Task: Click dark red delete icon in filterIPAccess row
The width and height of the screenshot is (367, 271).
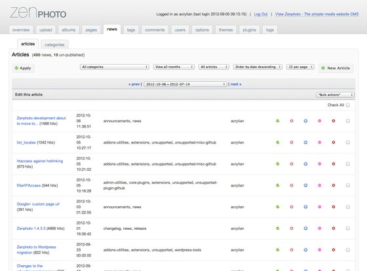Action: [334, 185]
